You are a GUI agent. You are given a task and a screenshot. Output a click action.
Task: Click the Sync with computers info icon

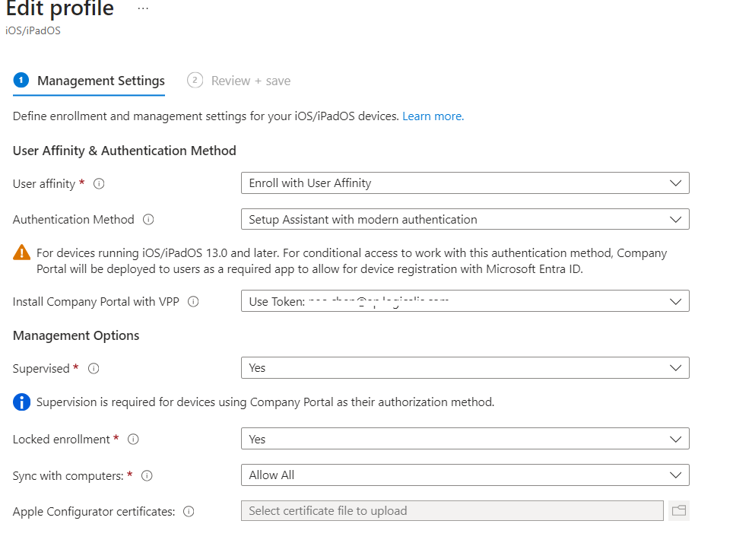point(148,476)
